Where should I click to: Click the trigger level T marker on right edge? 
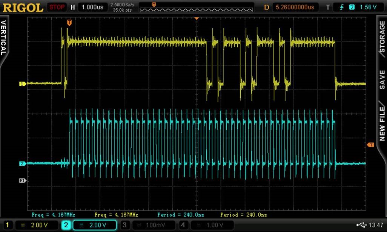[x=370, y=145]
